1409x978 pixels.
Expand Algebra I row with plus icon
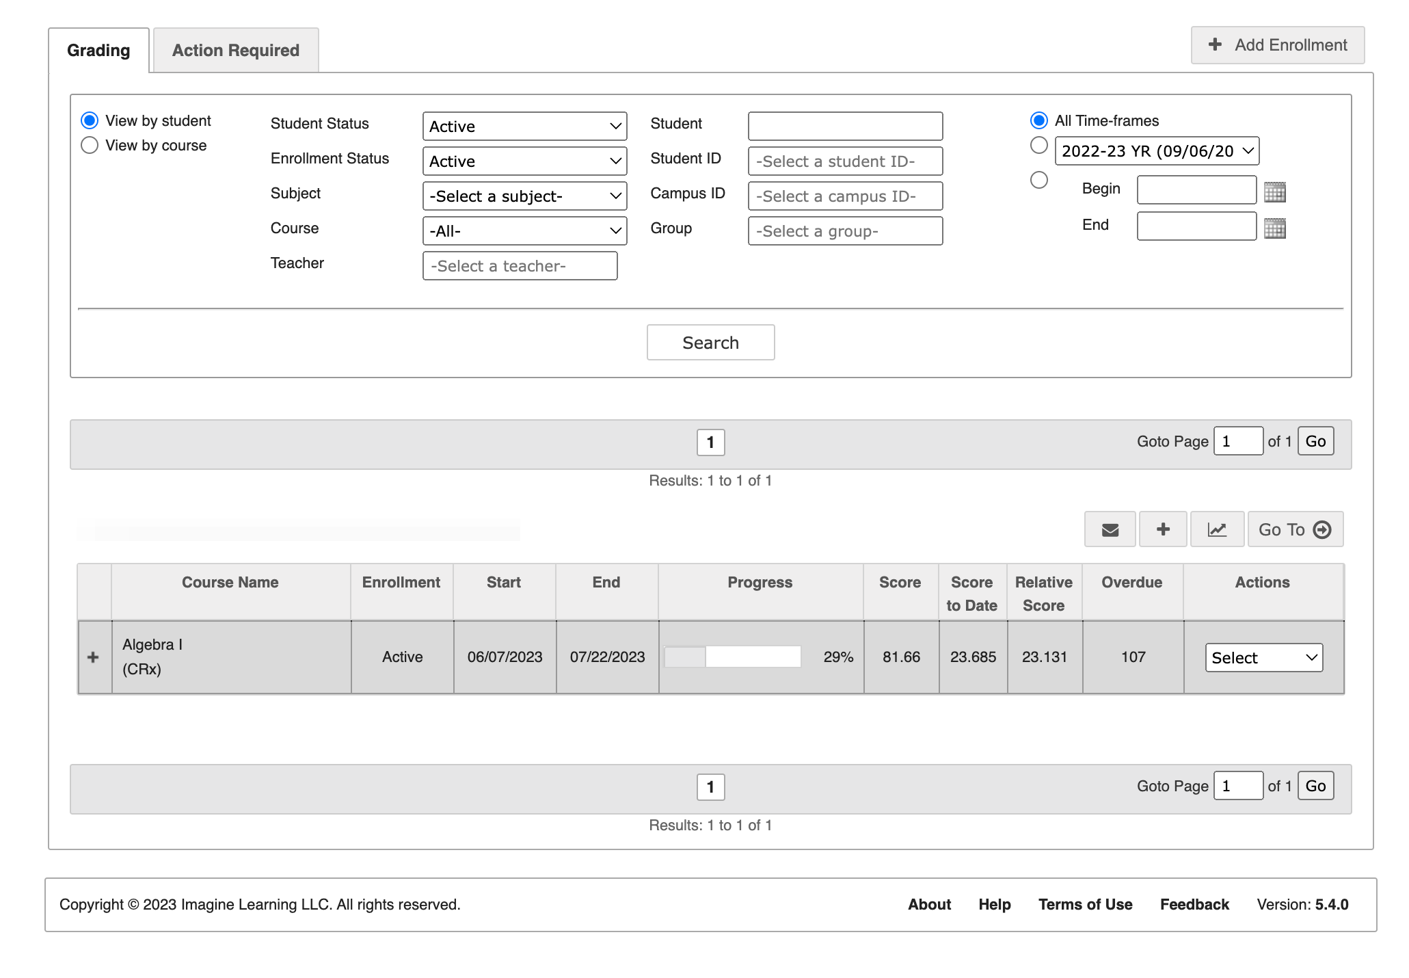(x=94, y=657)
